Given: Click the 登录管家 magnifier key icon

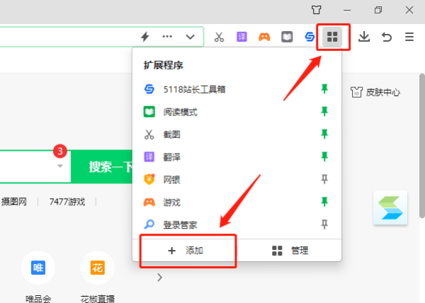Looking at the screenshot, I should pos(149,224).
